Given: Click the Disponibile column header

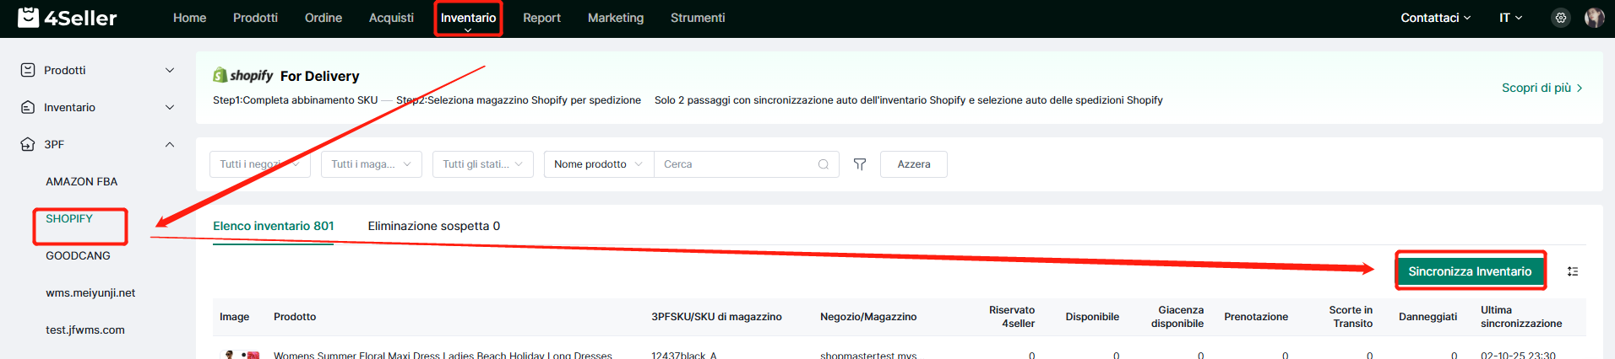Looking at the screenshot, I should pyautogui.click(x=1092, y=317).
